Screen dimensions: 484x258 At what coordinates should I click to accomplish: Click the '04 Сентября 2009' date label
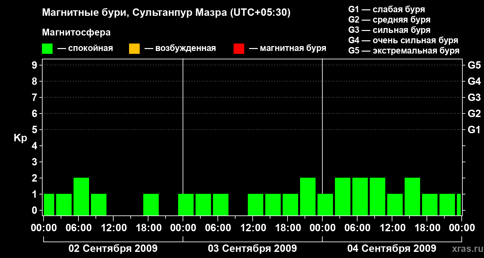point(392,249)
